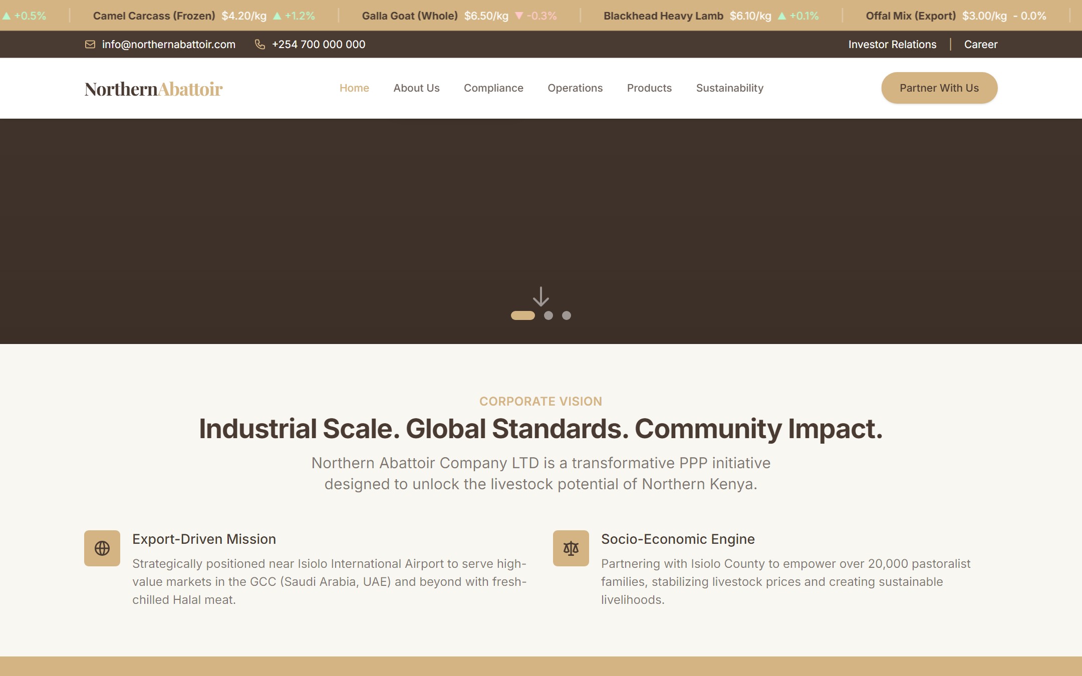The height and width of the screenshot is (676, 1082).
Task: Click the +254 700 000 000 phone number
Action: click(319, 45)
